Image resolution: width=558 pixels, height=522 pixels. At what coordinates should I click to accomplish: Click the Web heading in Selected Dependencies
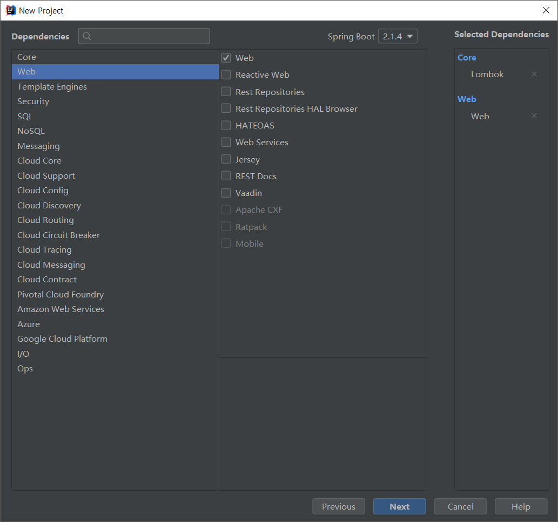pos(467,99)
